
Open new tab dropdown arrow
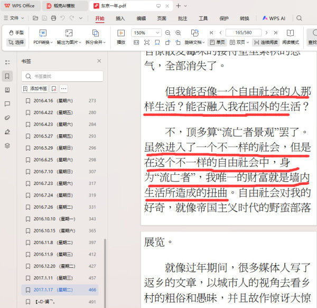point(185,6)
